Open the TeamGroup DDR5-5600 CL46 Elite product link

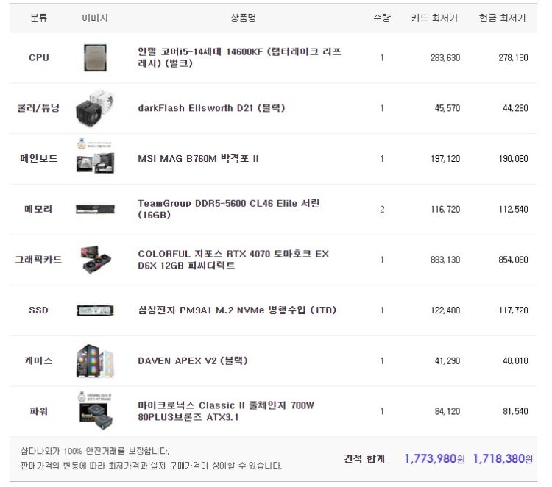pyautogui.click(x=228, y=209)
